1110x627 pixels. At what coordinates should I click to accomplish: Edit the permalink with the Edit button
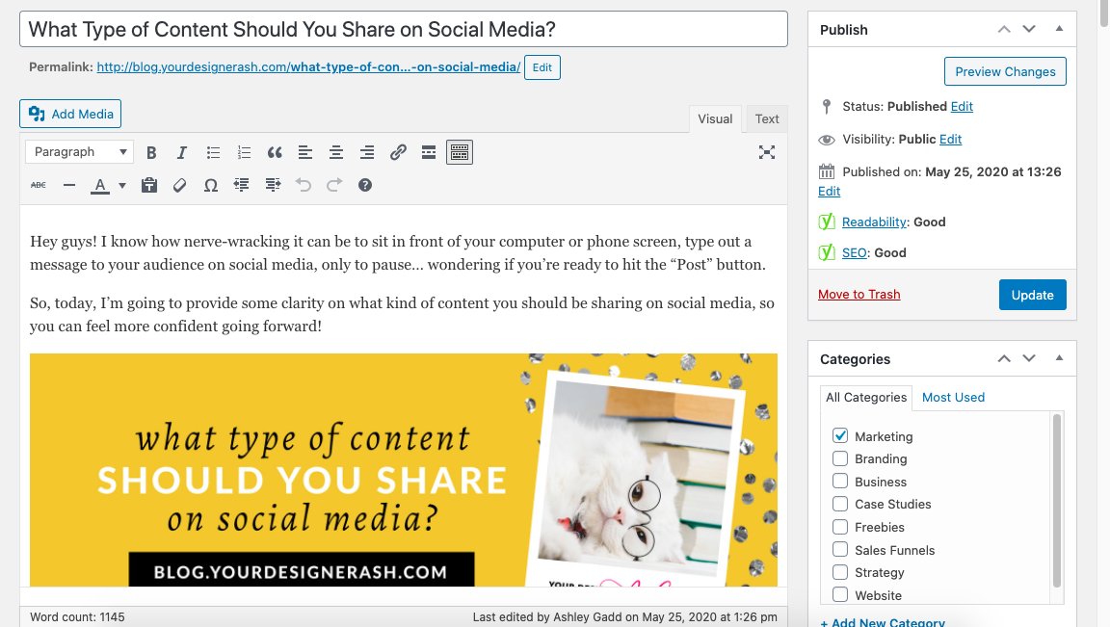(542, 67)
